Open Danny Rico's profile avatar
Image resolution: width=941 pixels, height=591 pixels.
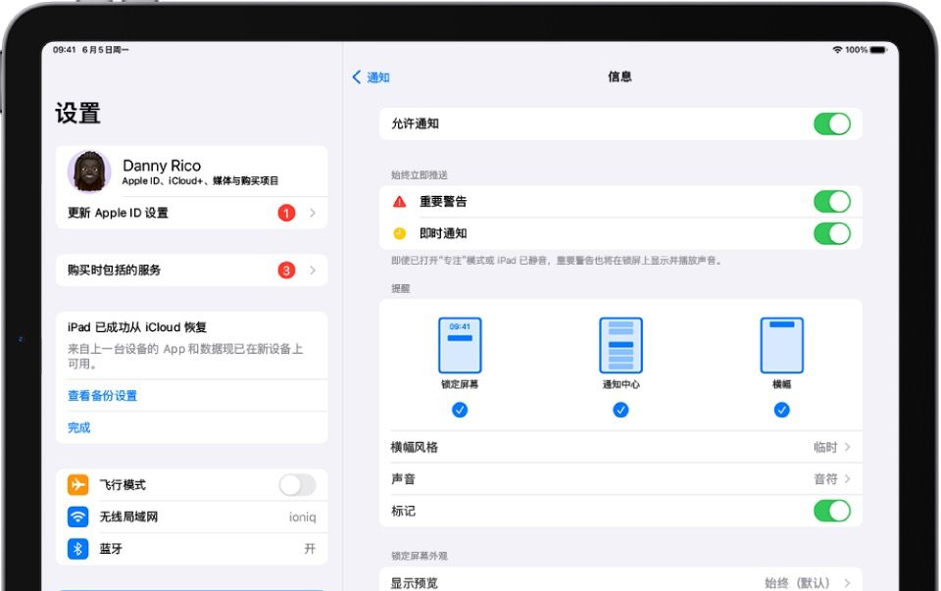89,171
